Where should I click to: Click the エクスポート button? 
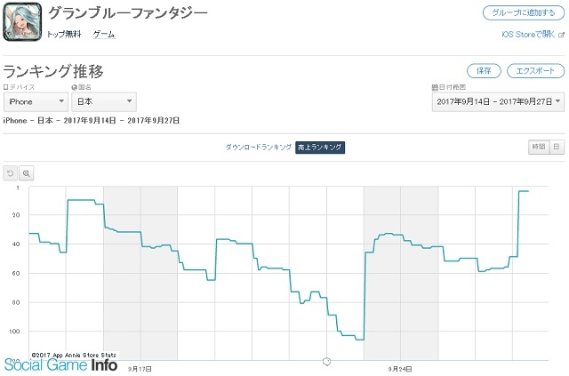click(x=535, y=71)
